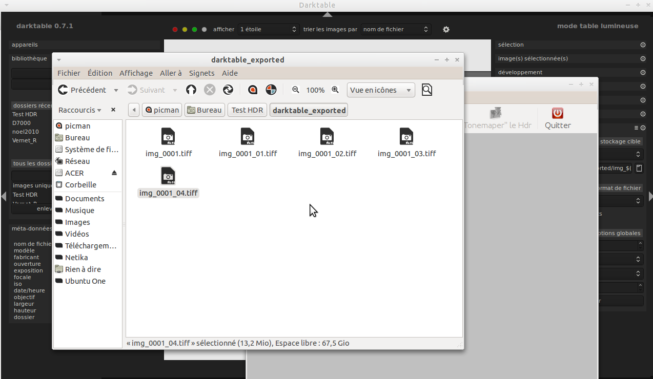The width and height of the screenshot is (653, 379).
Task: Click the greyed-out stop loading icon
Action: (x=210, y=90)
